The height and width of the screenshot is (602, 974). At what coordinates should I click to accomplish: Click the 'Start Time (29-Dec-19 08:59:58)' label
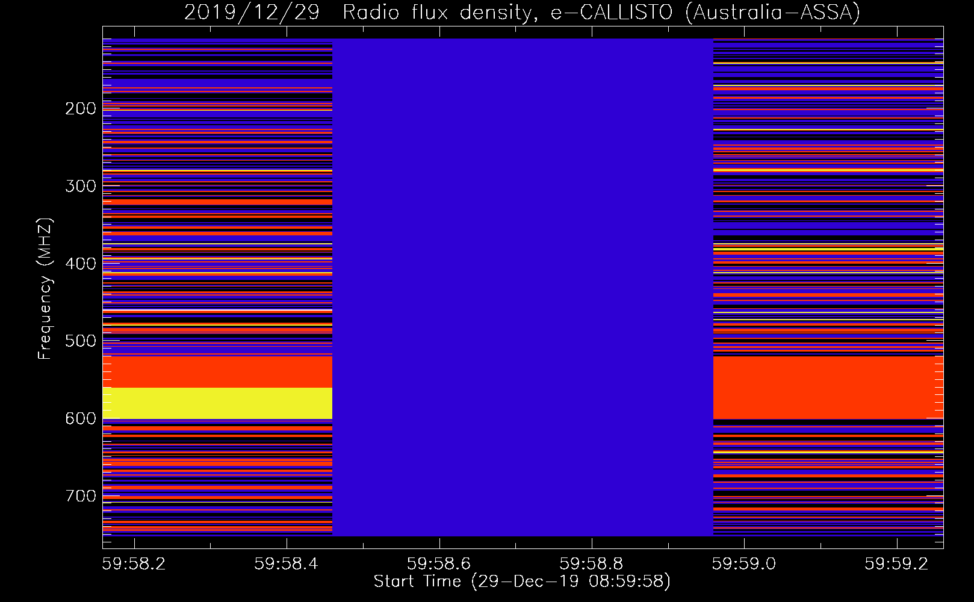522,582
